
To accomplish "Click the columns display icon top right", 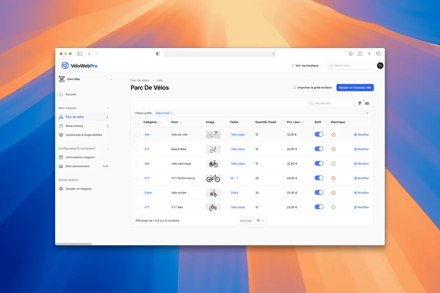I will (367, 103).
